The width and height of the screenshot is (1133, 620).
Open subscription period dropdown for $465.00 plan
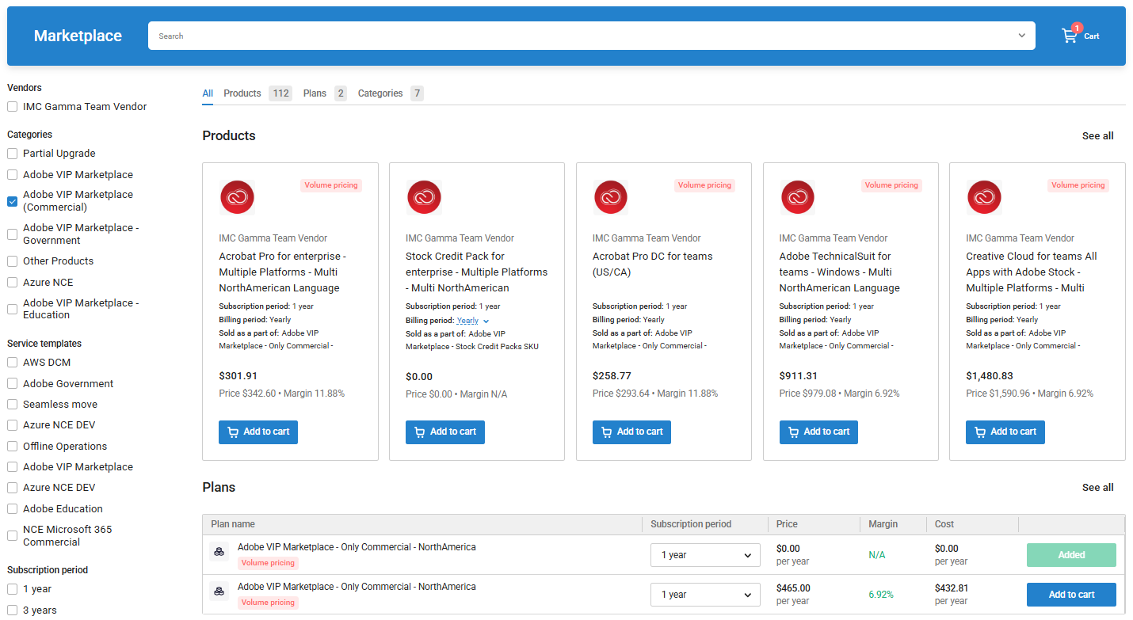(x=704, y=595)
